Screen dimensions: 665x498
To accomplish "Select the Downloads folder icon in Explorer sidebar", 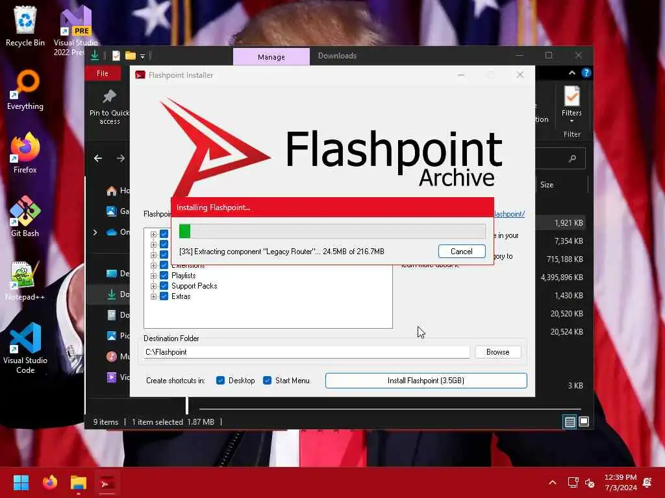I will click(x=112, y=294).
